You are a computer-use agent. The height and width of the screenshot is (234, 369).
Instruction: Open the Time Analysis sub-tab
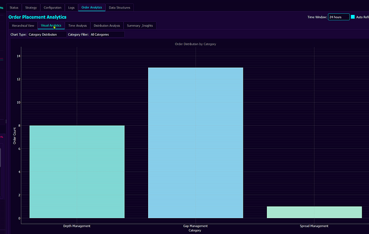click(x=78, y=26)
